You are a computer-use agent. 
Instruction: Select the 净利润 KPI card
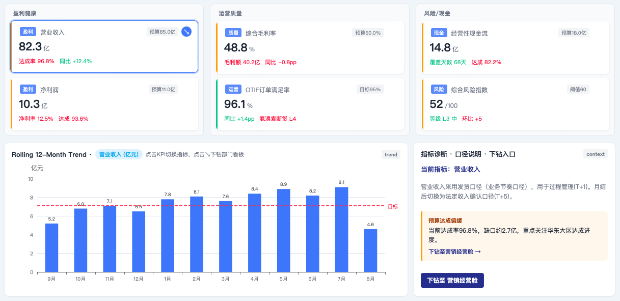(104, 104)
